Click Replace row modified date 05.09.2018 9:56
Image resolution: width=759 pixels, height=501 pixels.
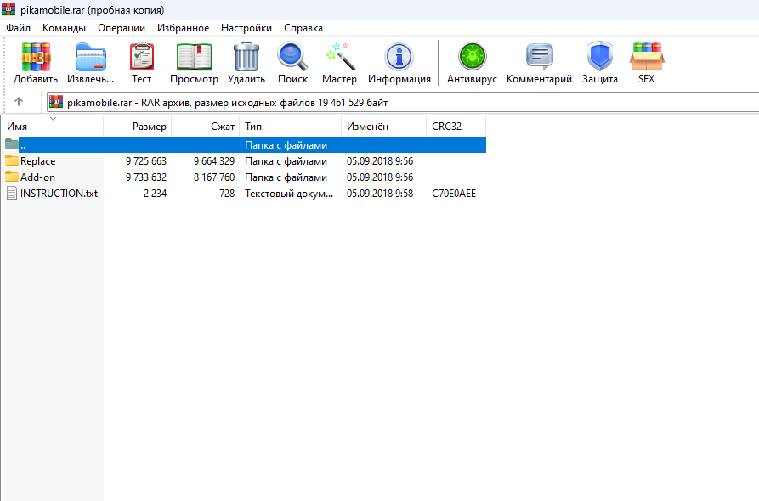(380, 161)
